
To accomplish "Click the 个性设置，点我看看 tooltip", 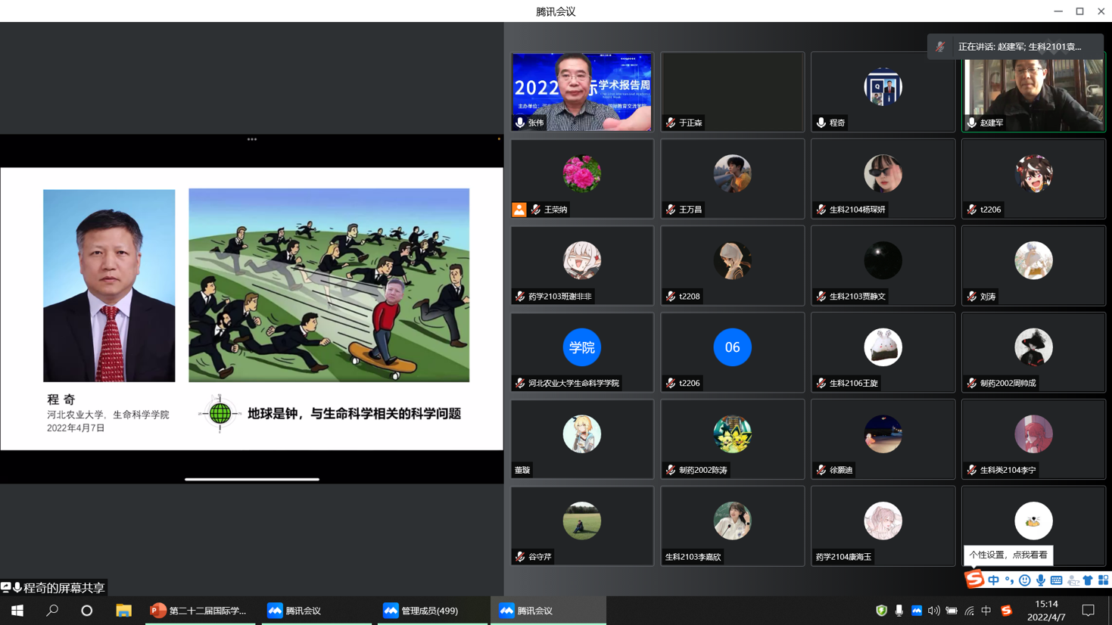I will (1008, 555).
